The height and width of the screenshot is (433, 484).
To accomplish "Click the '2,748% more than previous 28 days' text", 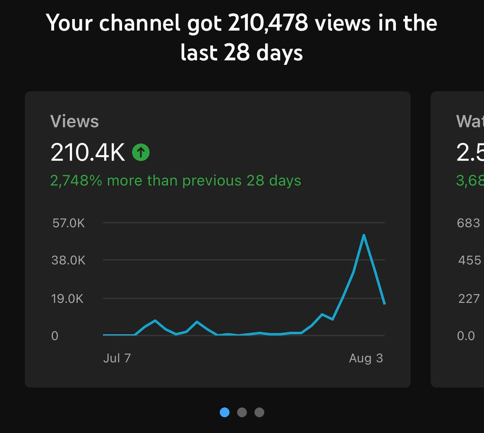I will [175, 181].
